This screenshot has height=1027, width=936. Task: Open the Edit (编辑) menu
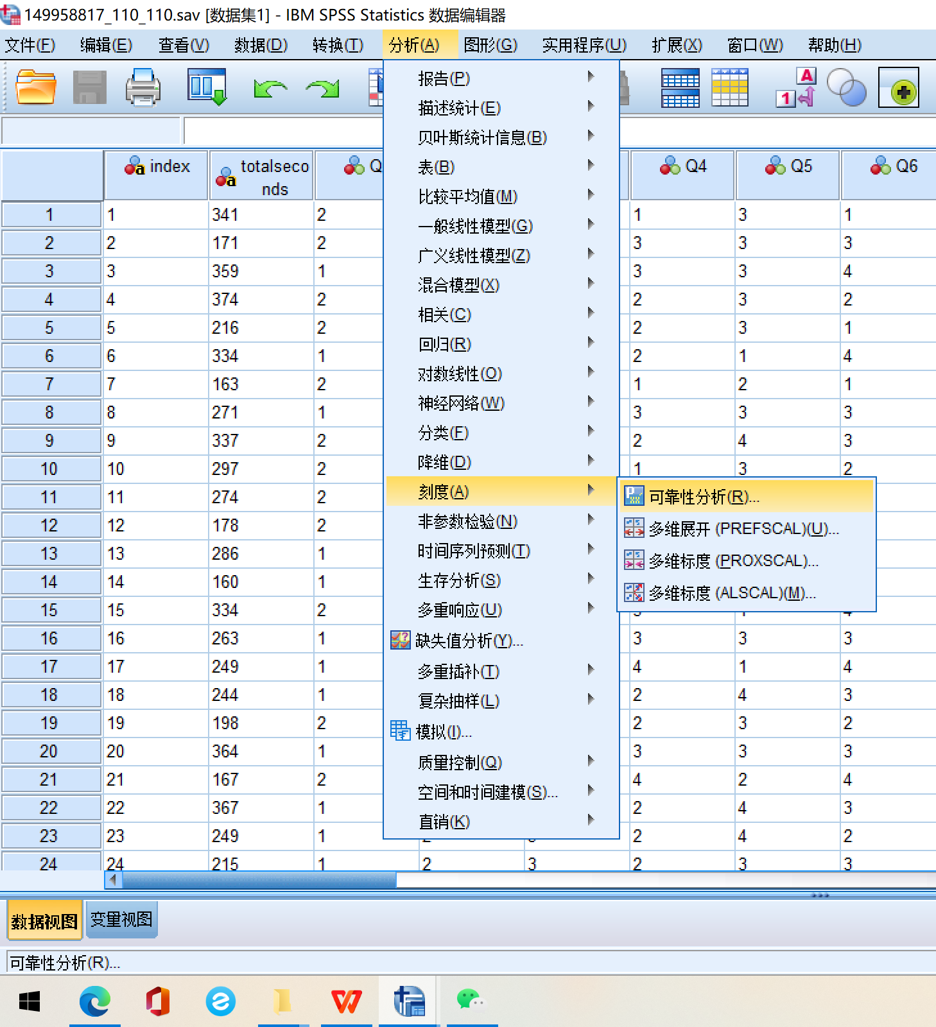106,45
